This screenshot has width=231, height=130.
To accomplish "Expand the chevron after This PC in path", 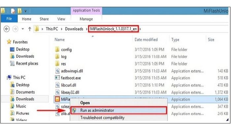I will (62, 29).
